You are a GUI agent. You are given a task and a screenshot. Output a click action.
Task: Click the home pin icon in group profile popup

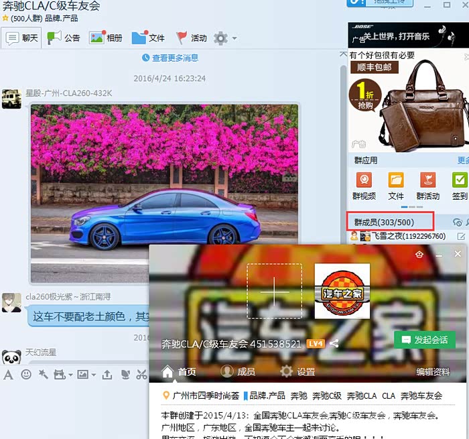coord(419,255)
